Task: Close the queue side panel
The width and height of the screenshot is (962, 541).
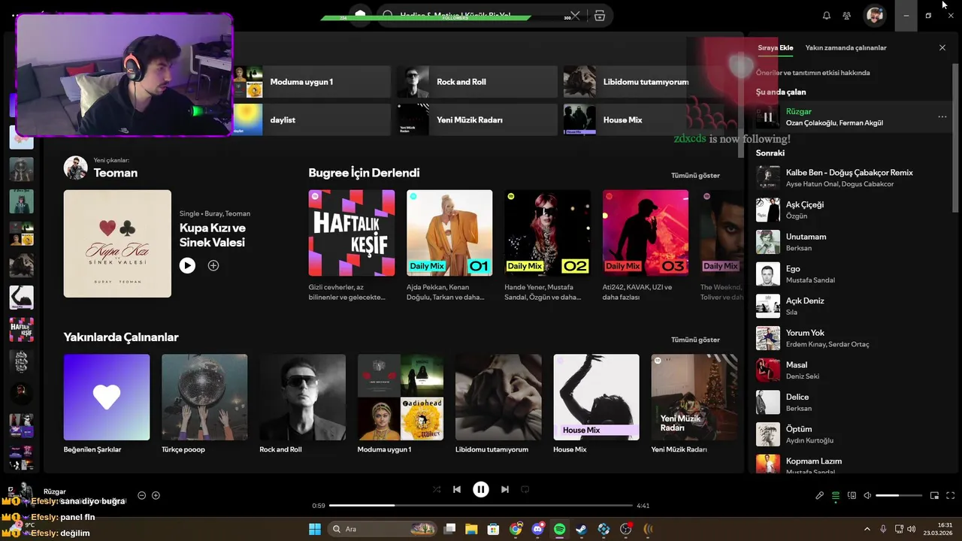Action: click(x=942, y=47)
